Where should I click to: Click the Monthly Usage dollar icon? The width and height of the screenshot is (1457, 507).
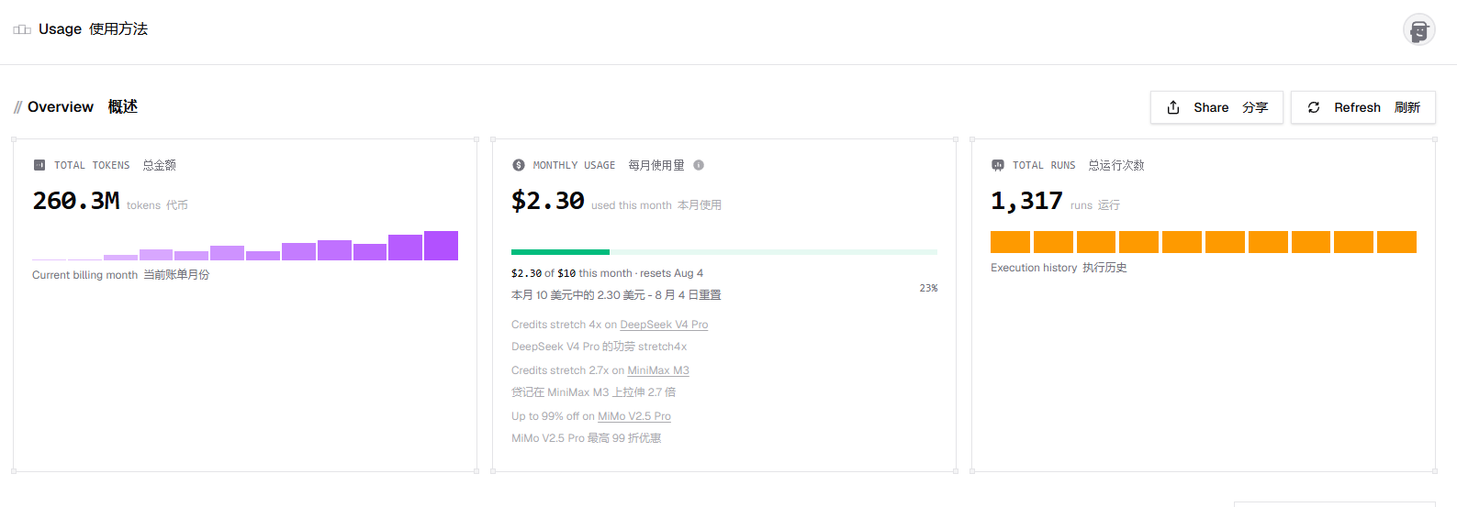[519, 165]
